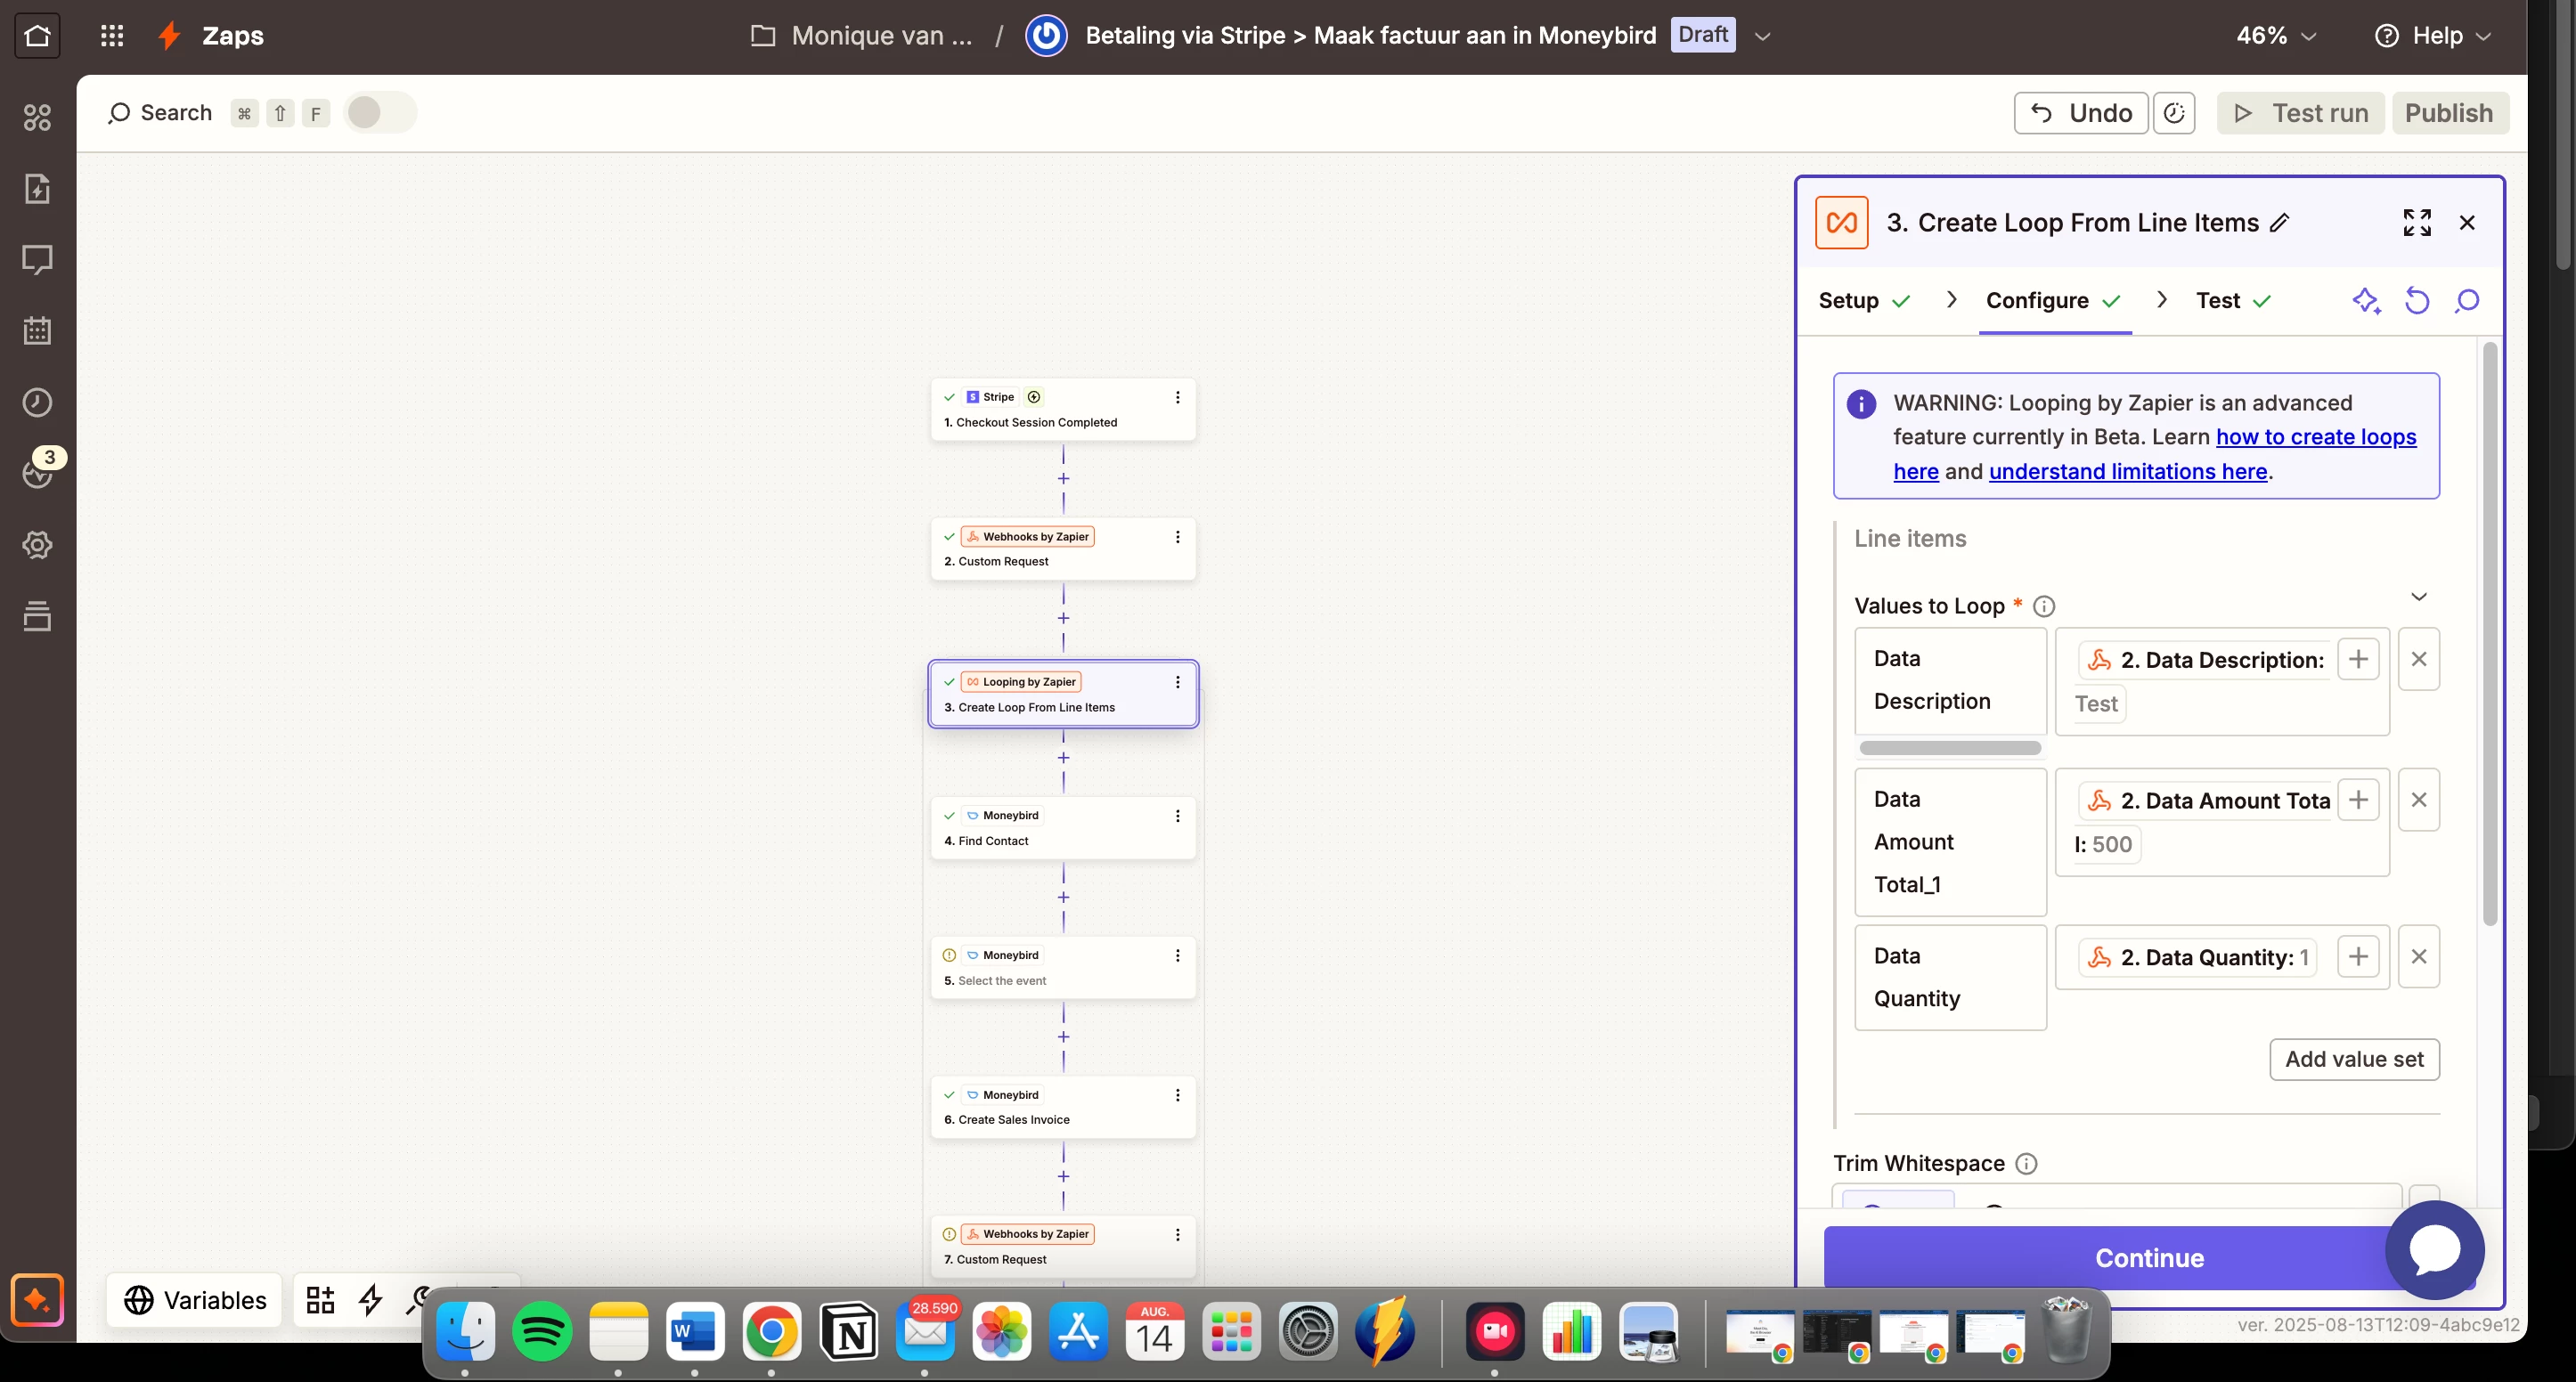Open the AI copilot sparkle button
This screenshot has height=1382, width=2576.
37,1300
